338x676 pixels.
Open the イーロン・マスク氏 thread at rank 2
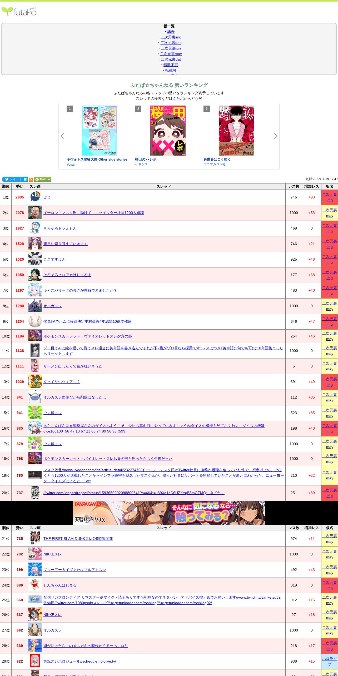(93, 213)
